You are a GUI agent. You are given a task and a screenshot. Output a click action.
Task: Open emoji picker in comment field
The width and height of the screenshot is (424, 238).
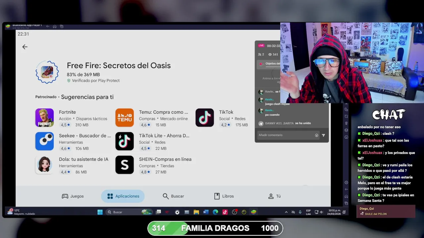(317, 135)
